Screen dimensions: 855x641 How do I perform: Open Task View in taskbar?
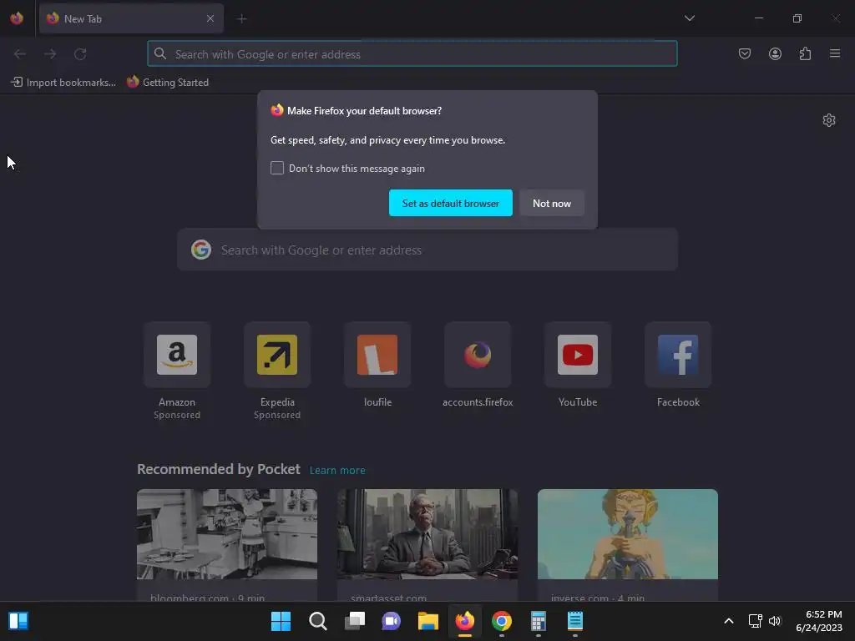(x=354, y=621)
